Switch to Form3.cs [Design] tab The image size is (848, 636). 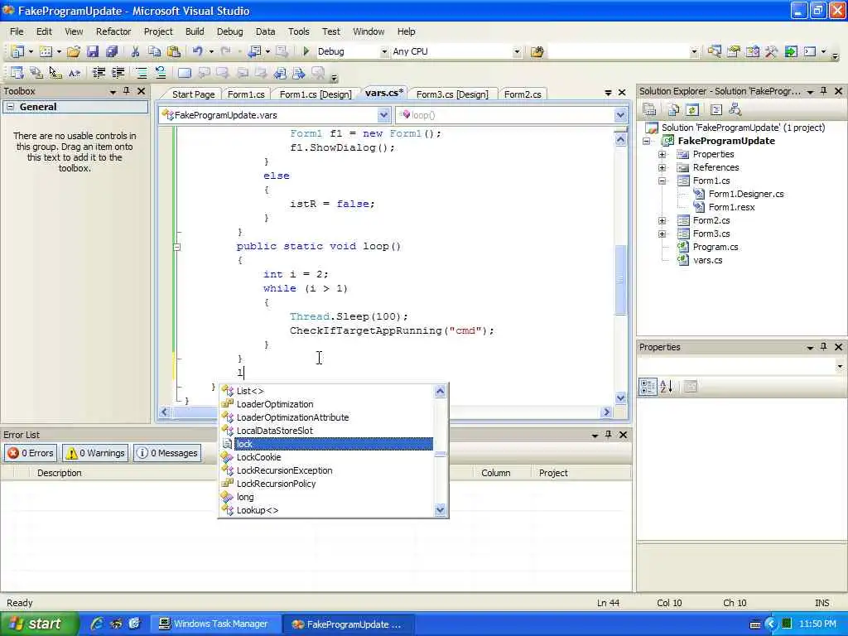[452, 94]
